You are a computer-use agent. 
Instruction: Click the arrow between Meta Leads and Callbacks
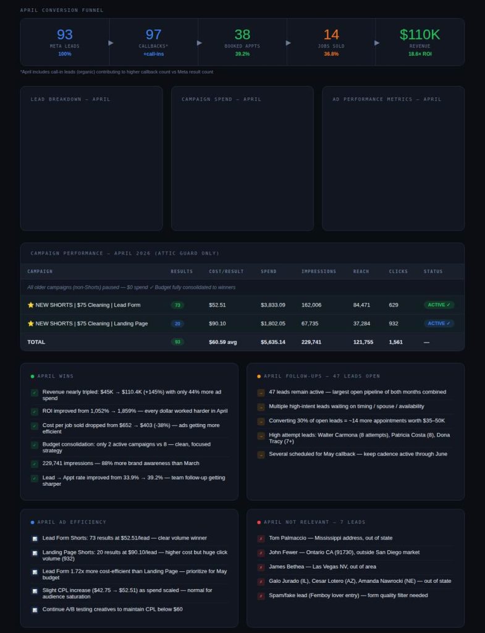point(111,43)
